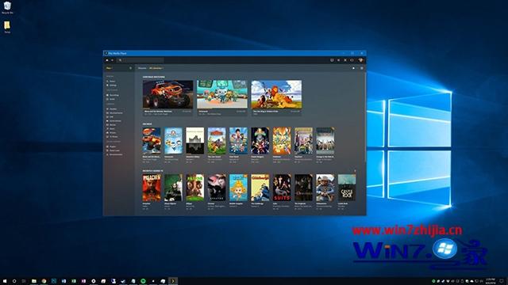Image resolution: width=508 pixels, height=285 pixels.
Task: Open the Downton Abbey poster in On Deck
Action: pos(194,141)
